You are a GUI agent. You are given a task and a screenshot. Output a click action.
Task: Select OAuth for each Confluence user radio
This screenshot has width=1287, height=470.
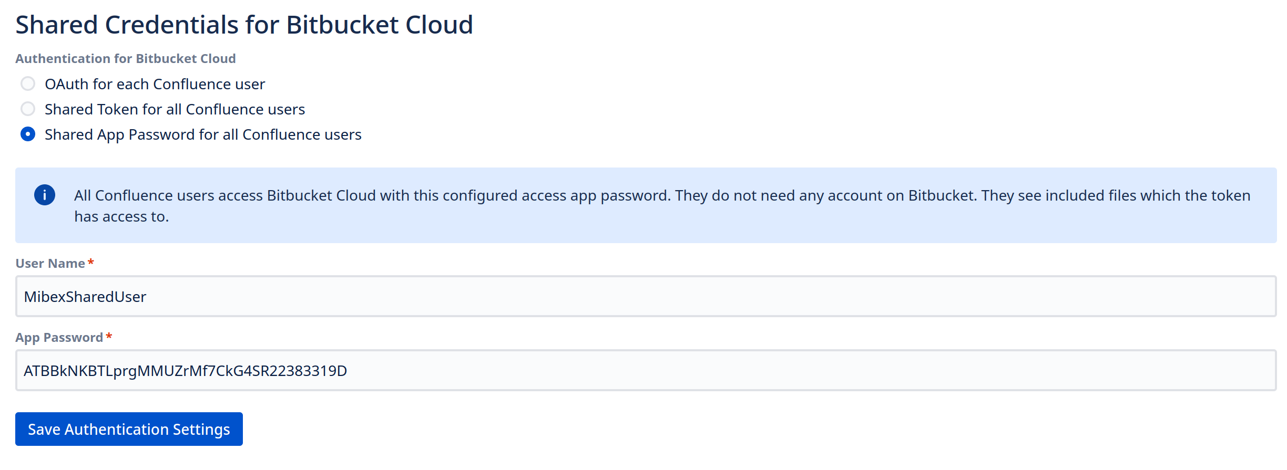click(x=28, y=84)
